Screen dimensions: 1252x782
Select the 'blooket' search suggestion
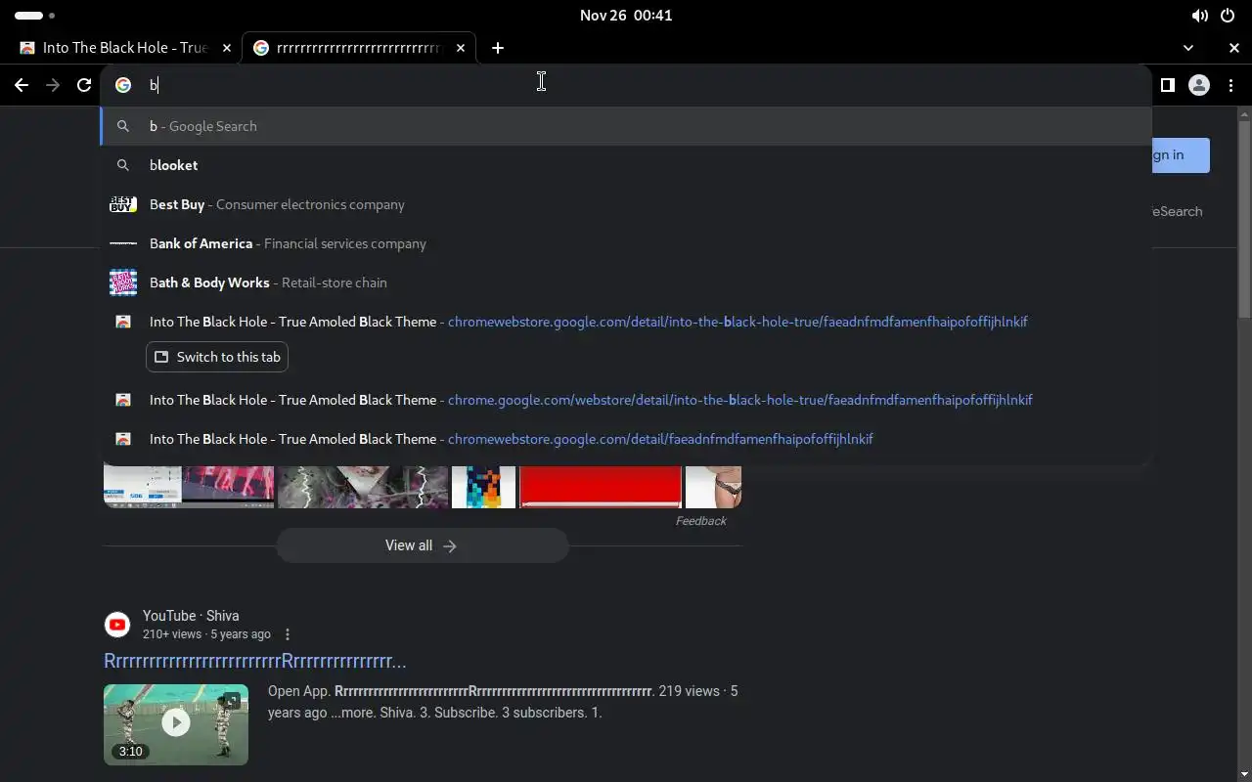pyautogui.click(x=626, y=165)
